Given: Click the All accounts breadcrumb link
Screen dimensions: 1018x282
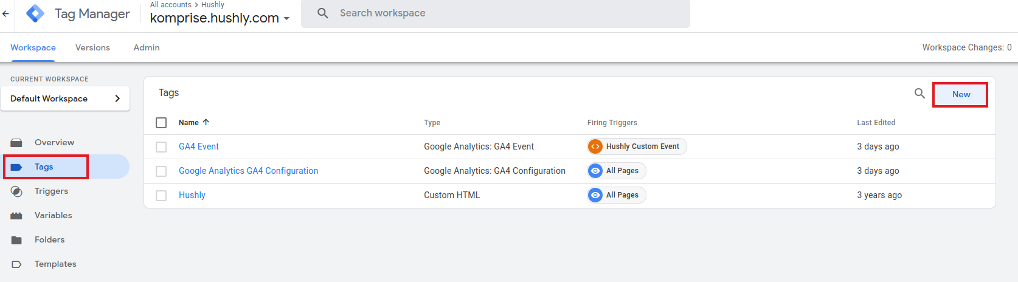Looking at the screenshot, I should tap(171, 5).
